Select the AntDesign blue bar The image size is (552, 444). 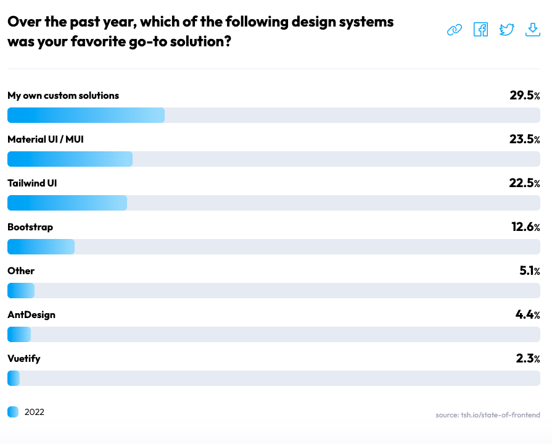tap(19, 335)
